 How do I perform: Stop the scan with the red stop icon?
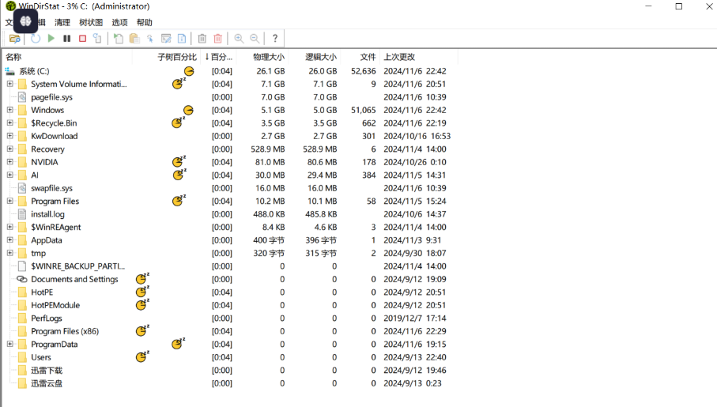point(82,39)
